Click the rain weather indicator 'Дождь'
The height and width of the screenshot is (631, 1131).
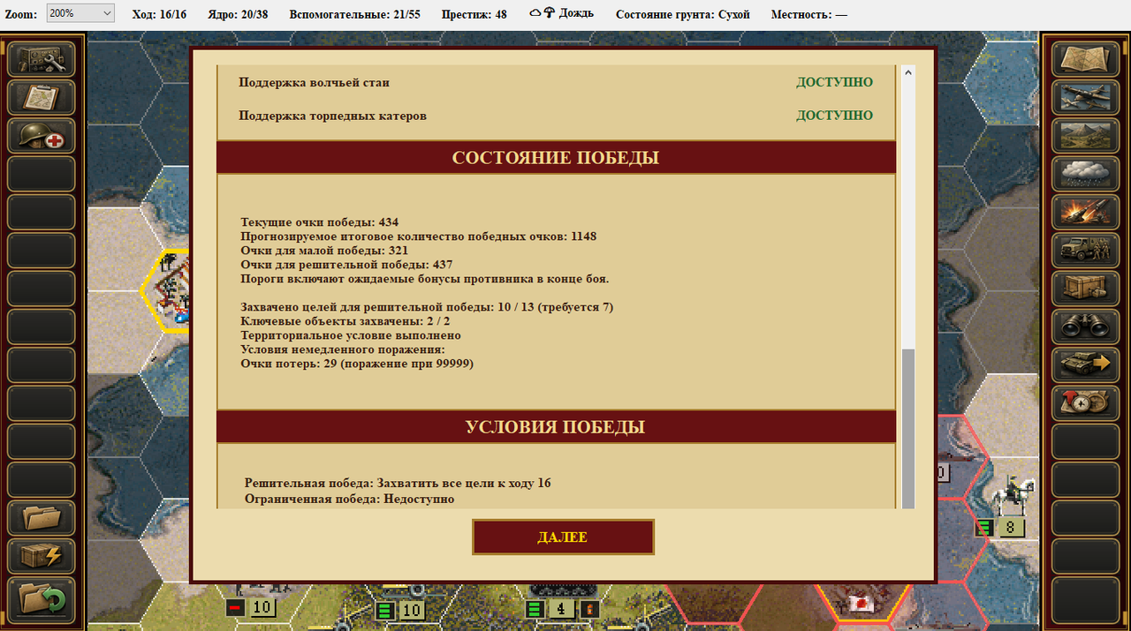pyautogui.click(x=562, y=13)
